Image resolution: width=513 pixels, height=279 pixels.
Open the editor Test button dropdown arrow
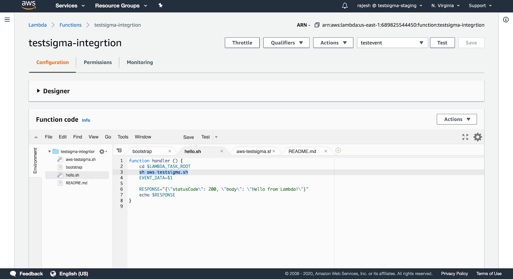pos(216,137)
